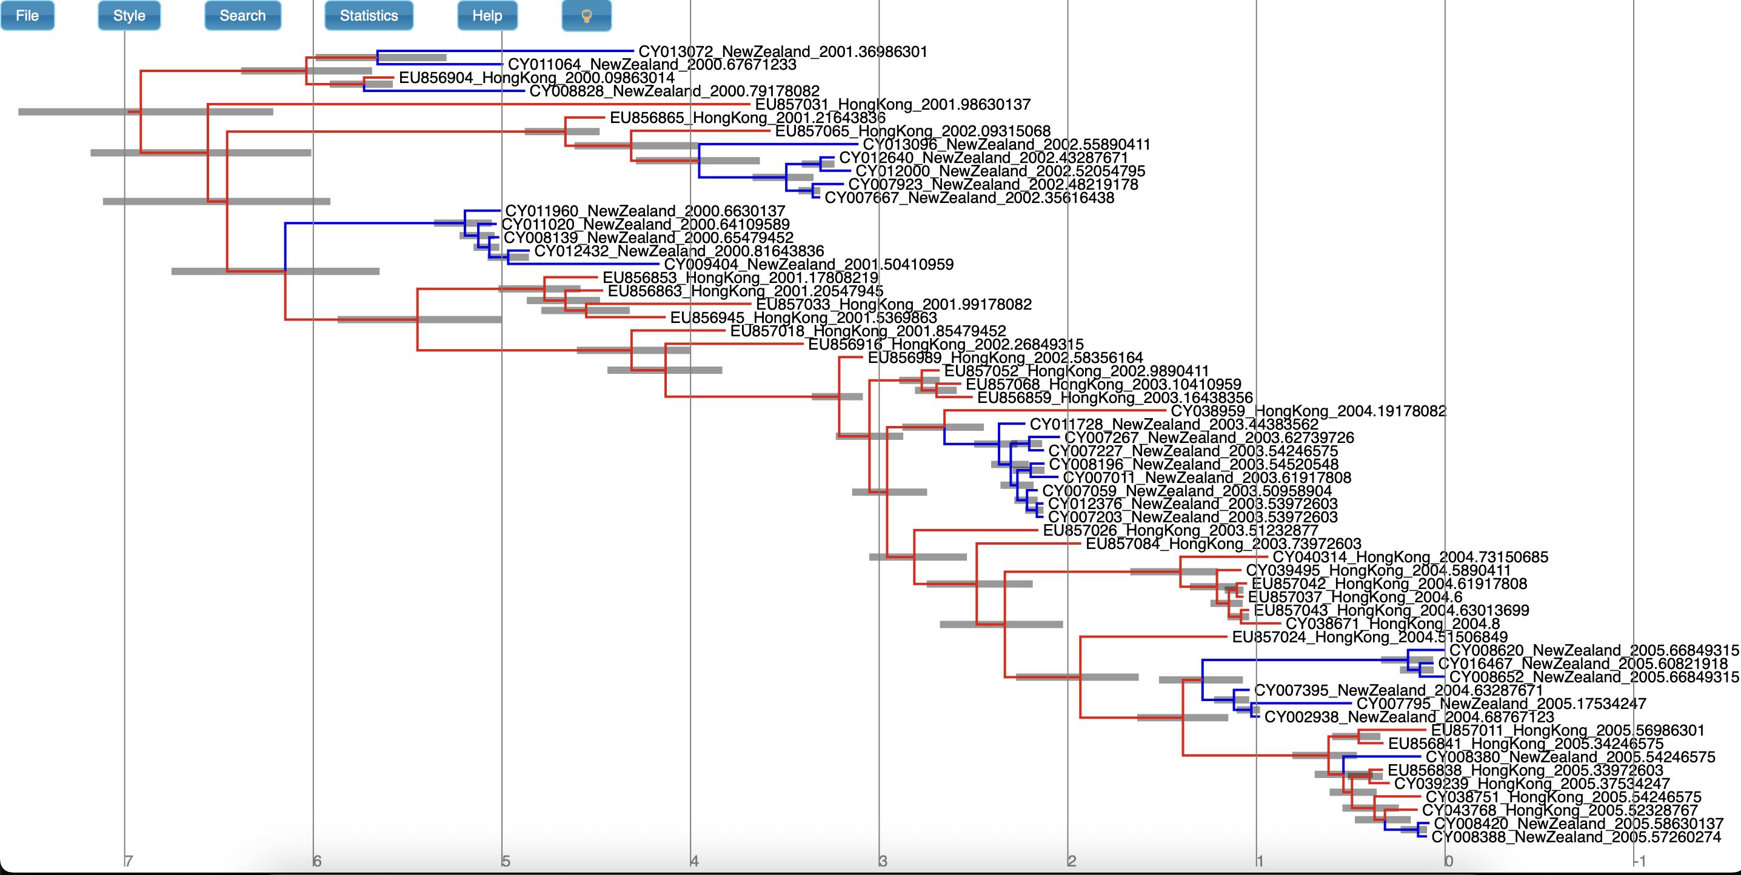Select tip label EU856989_HongKong_2002.58356164
Viewport: 1741px width, 875px height.
pyautogui.click(x=1006, y=358)
